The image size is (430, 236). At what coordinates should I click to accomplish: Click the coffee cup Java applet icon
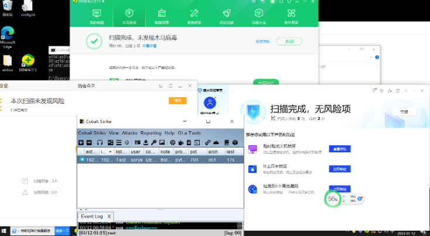180,142
